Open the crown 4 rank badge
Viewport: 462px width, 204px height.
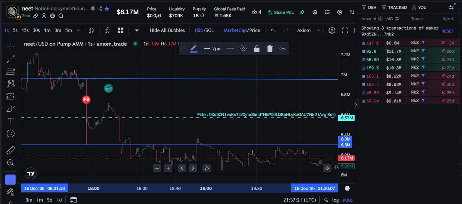[257, 12]
